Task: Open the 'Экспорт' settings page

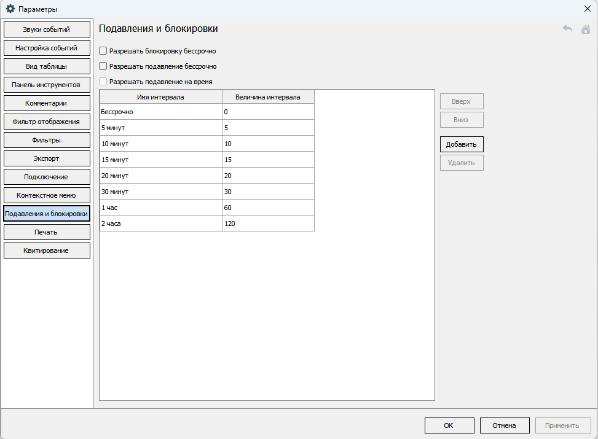Action: (47, 158)
